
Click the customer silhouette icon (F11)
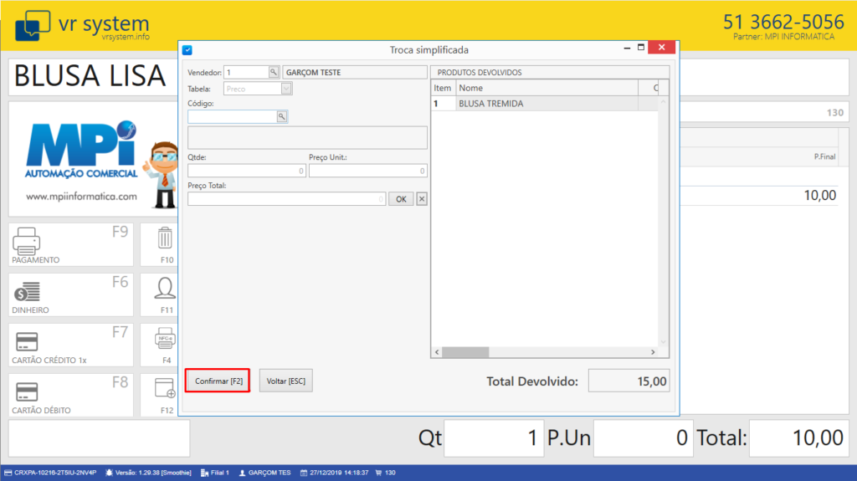[166, 289]
